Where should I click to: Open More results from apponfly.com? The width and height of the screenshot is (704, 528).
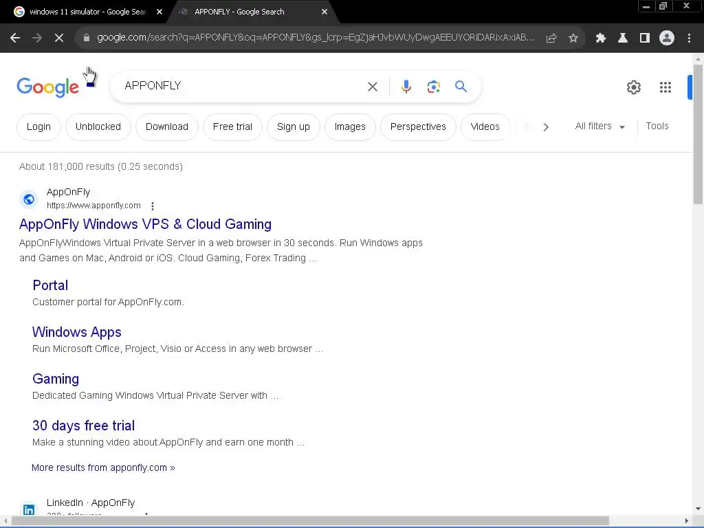coord(103,467)
